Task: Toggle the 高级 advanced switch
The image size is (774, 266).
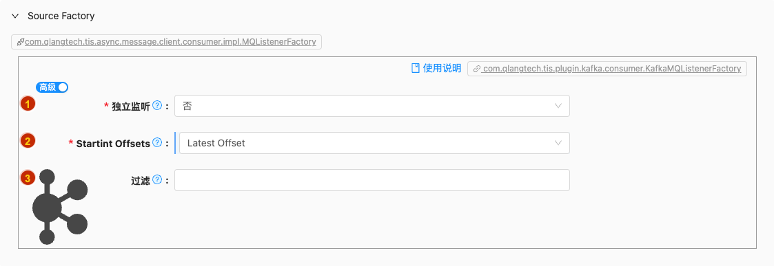Action: [x=52, y=87]
